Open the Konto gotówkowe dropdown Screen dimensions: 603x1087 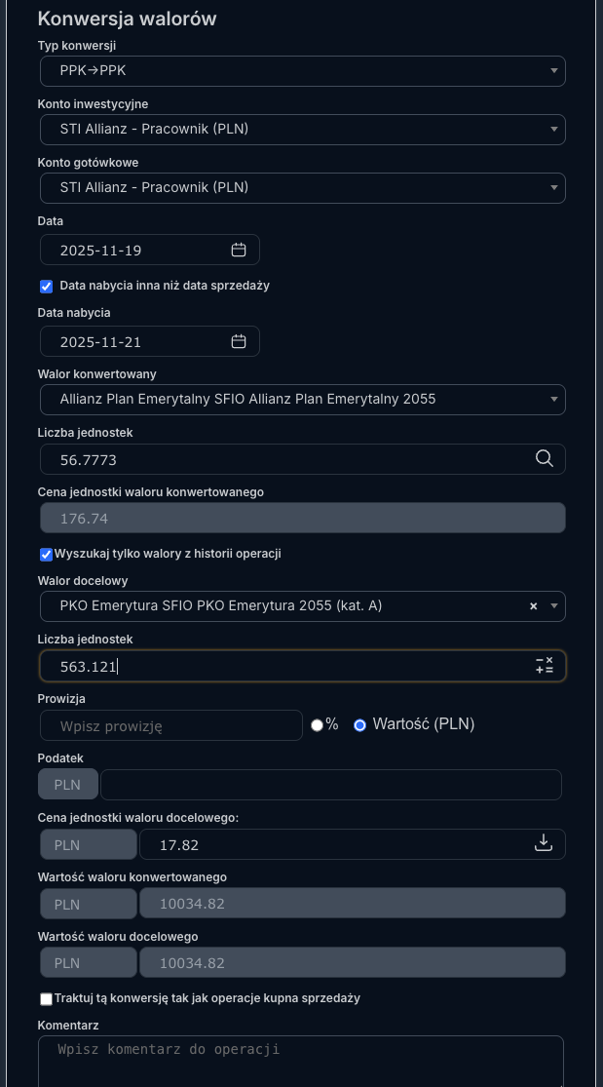[x=302, y=188]
